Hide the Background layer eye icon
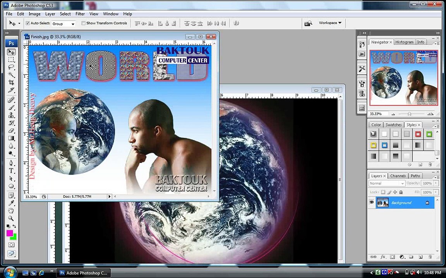This screenshot has height=278, width=446. tap(372, 203)
